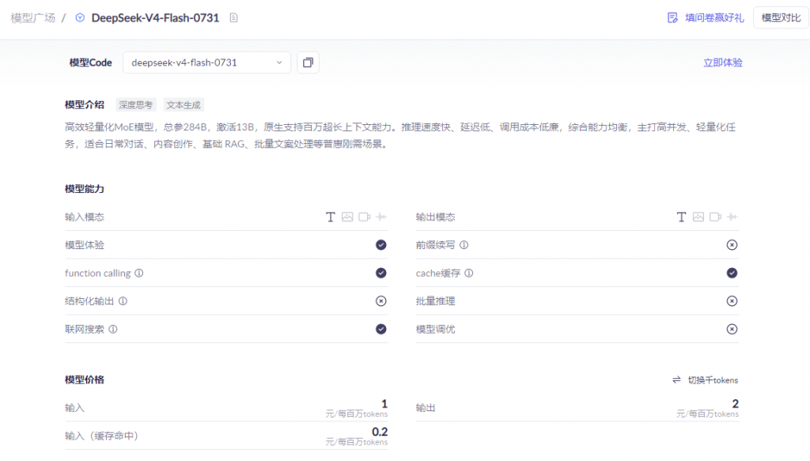
Task: Click the checkmark status for function calling
Action: 381,273
